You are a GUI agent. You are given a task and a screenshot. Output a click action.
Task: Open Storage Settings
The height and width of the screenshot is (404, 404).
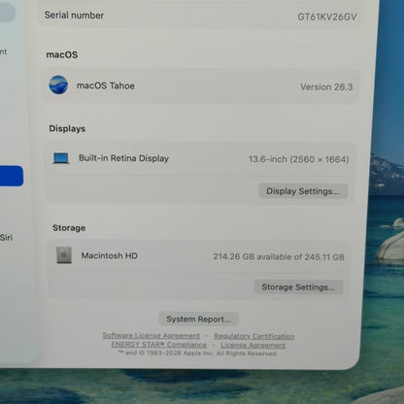coord(298,287)
